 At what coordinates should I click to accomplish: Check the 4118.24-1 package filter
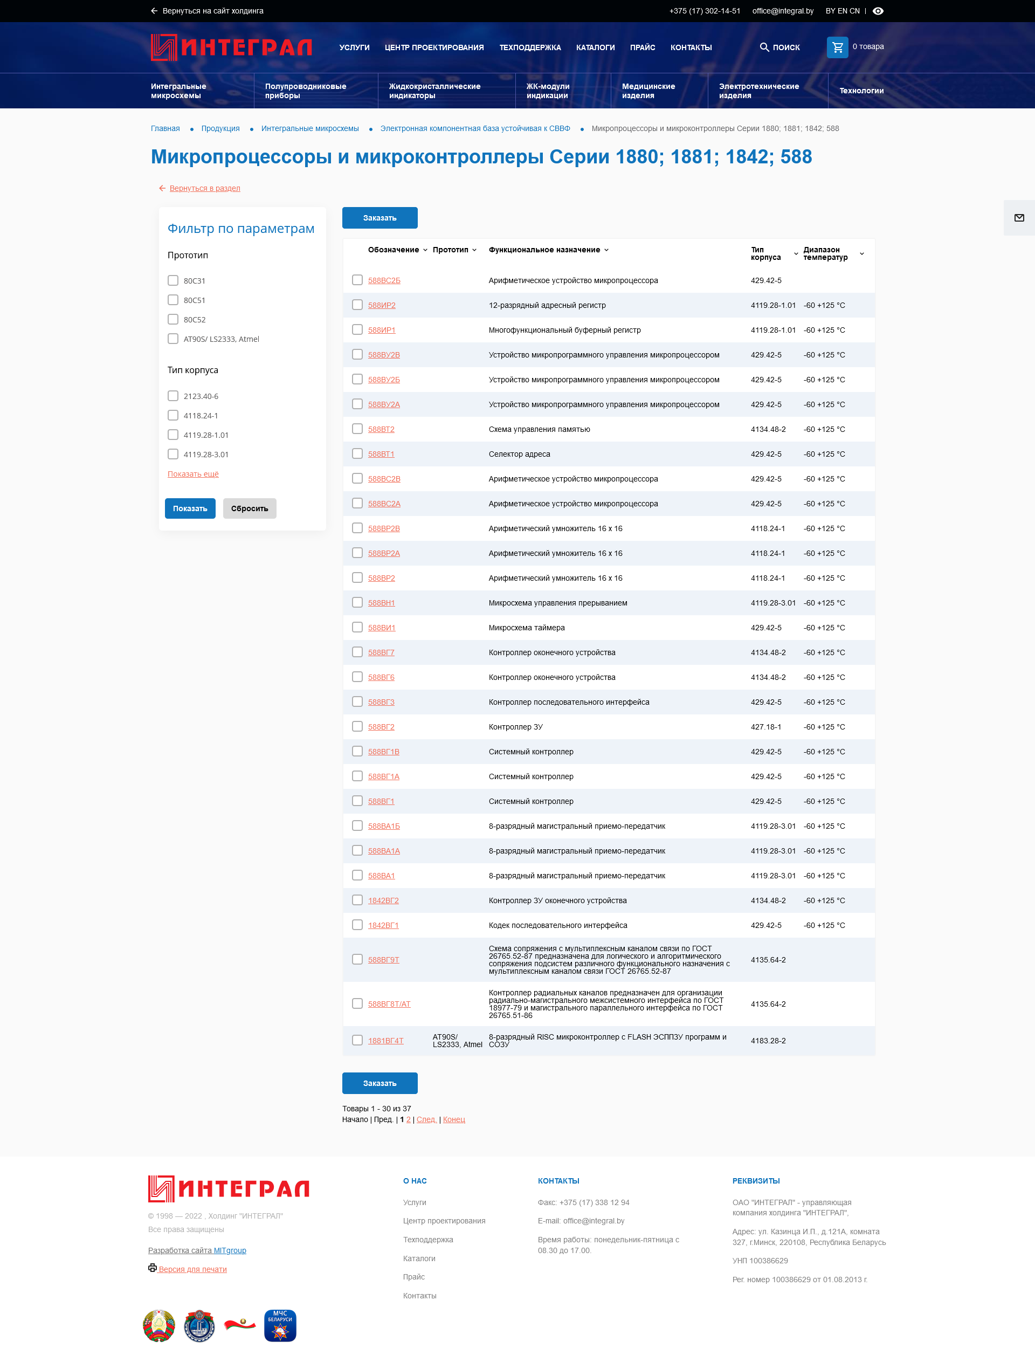(173, 415)
